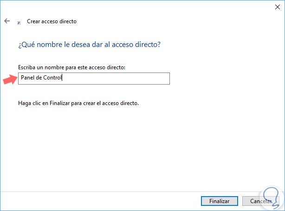Focus the shortcut name input field
This screenshot has height=211, width=285.
click(94, 78)
